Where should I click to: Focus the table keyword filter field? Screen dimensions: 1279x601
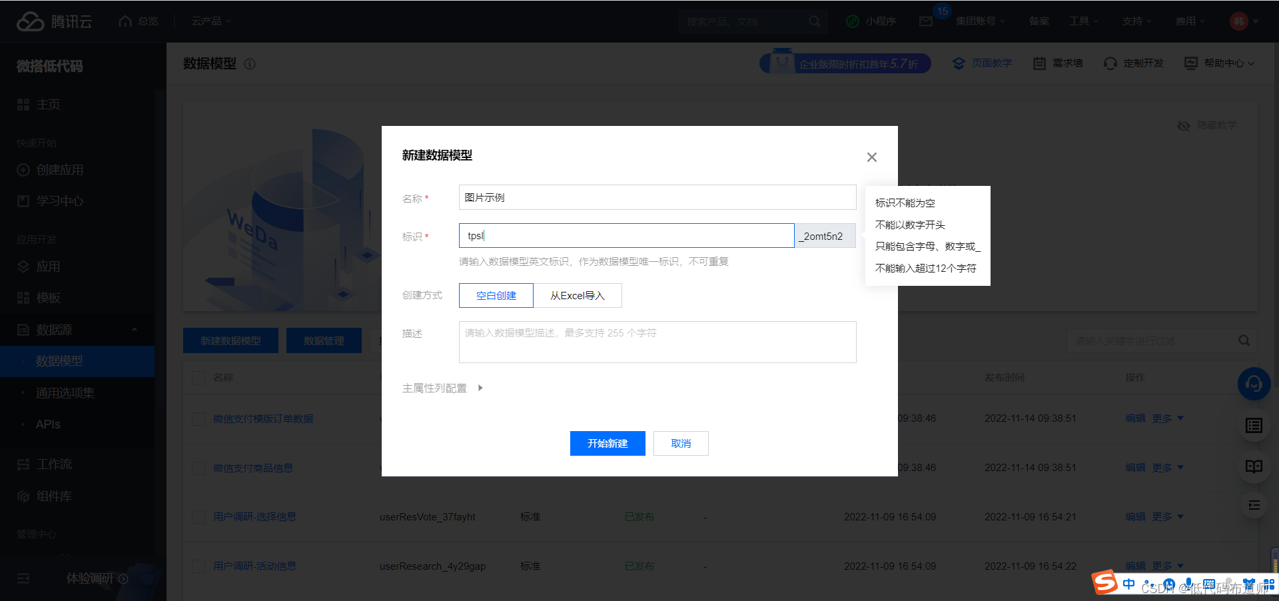[1152, 340]
